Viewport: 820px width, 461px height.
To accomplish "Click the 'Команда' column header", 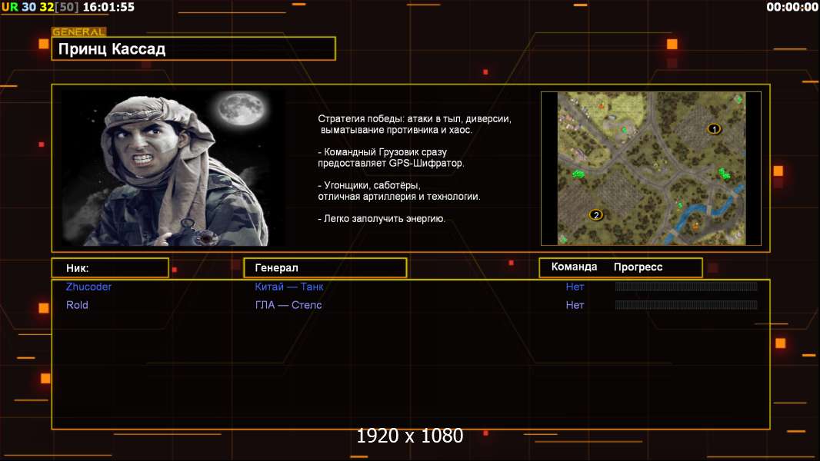I will coord(574,267).
